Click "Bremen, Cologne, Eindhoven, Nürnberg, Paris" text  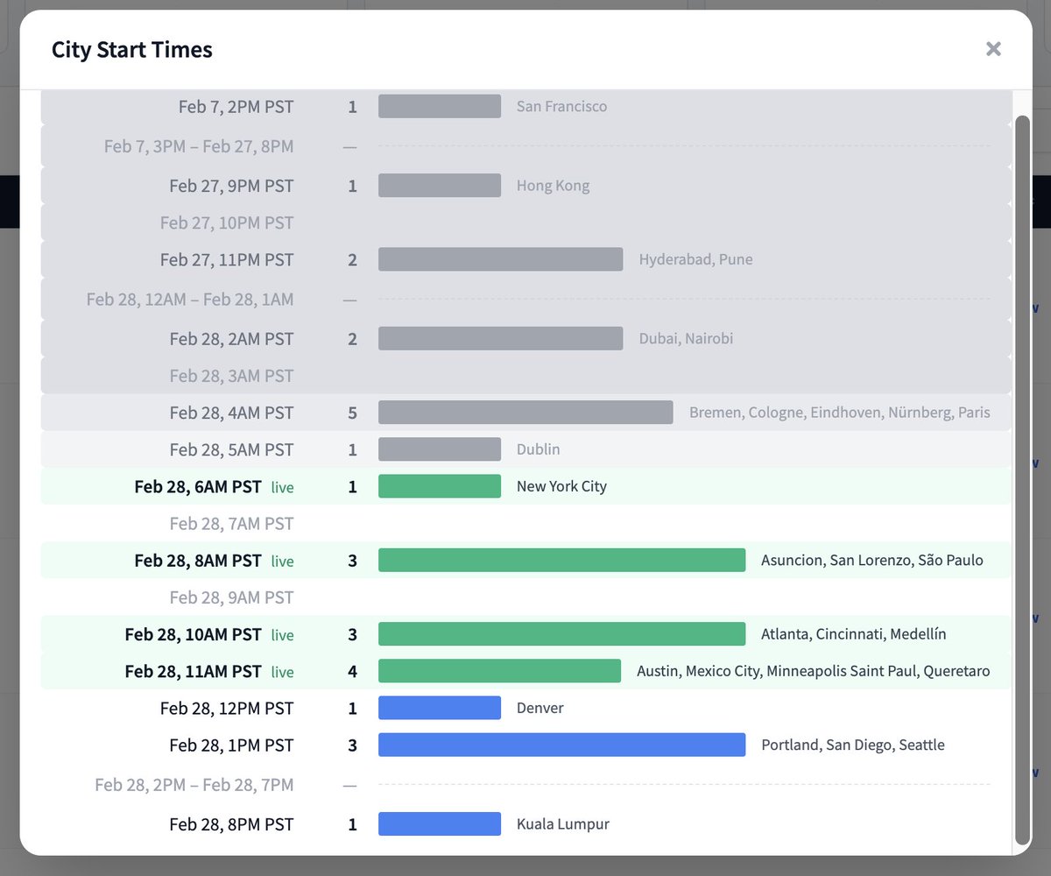tap(839, 412)
